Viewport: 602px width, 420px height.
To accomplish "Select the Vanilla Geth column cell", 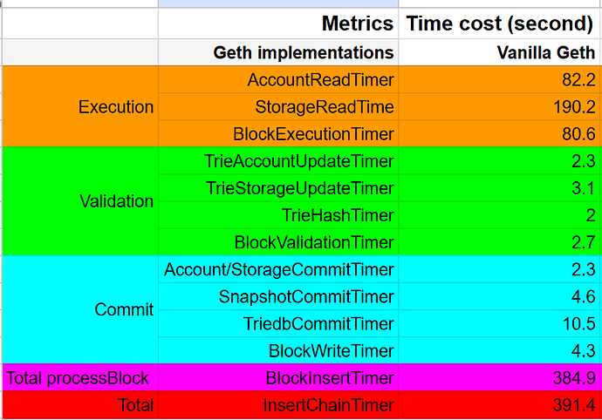I will [x=500, y=52].
